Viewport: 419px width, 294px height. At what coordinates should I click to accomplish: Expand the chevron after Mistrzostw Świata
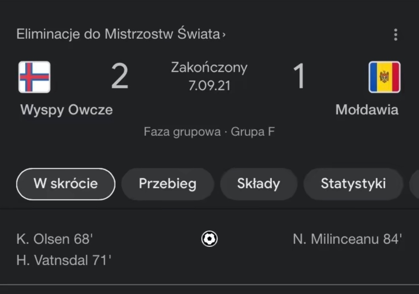(224, 35)
